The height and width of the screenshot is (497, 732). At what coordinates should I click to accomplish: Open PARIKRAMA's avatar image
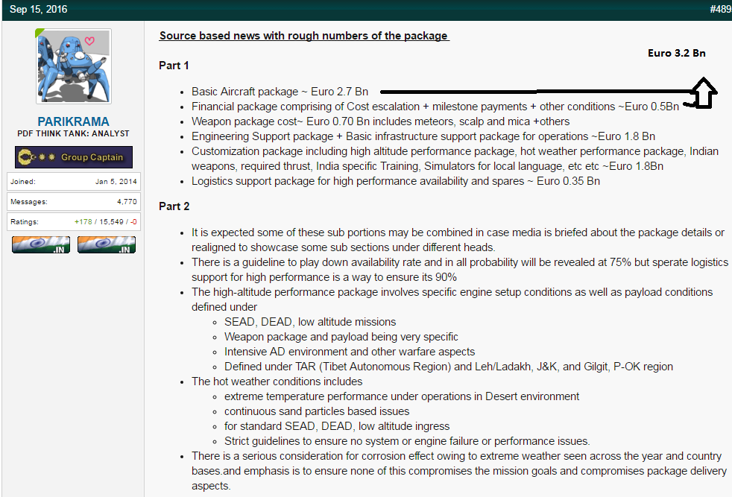74,66
